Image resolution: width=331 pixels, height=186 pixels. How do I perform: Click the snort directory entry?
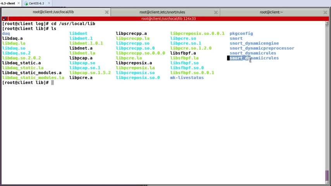(236, 38)
